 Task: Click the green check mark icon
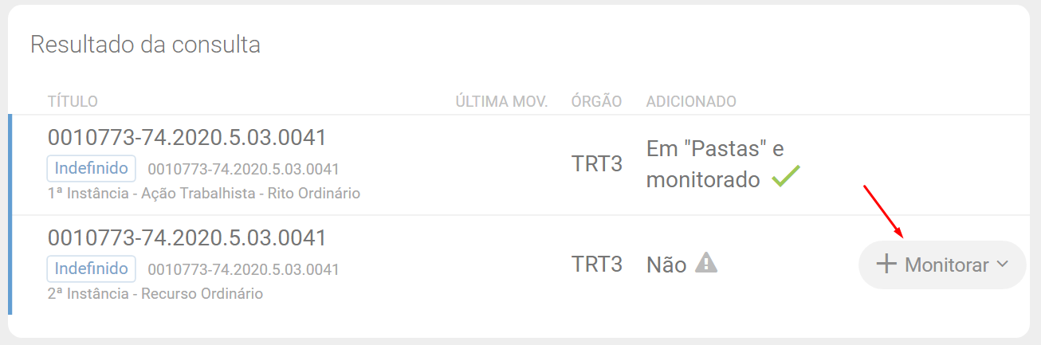(x=785, y=178)
